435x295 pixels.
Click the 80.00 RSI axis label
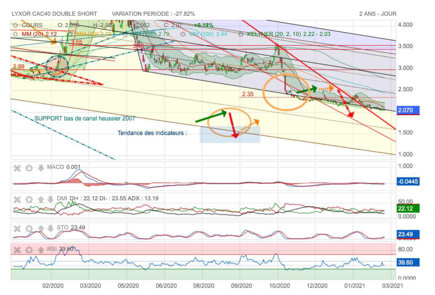pos(405,249)
